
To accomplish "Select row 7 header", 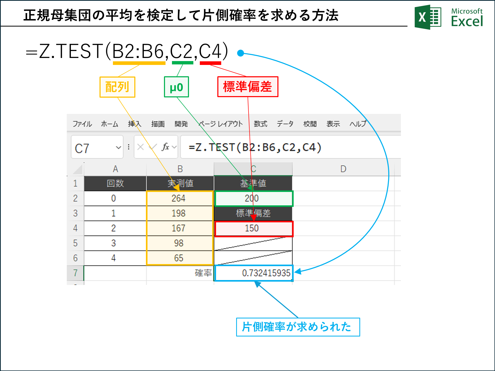I will [x=75, y=273].
